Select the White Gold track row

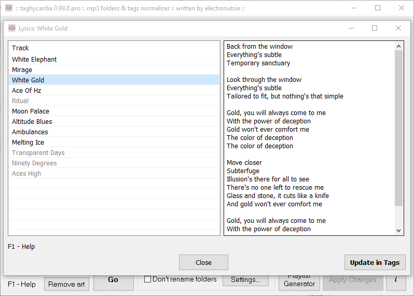[114, 80]
